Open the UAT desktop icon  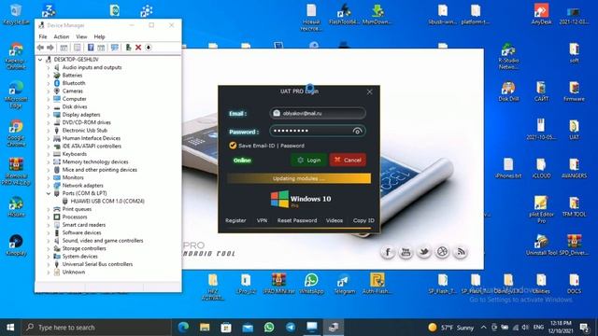[x=574, y=130]
